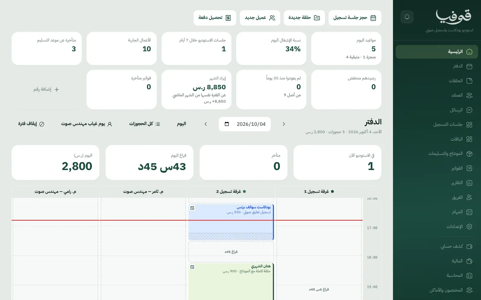Click فراغ 45د free slot
Screen dimensions: 481x300
[x=231, y=252]
